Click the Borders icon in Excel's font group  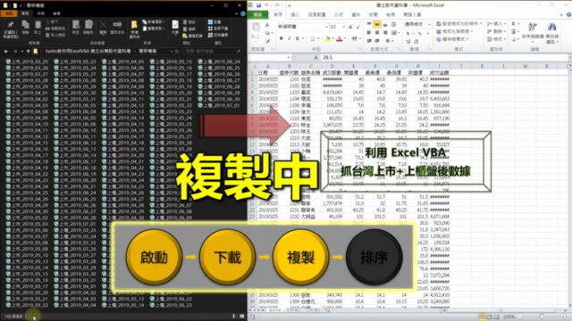tap(313, 38)
